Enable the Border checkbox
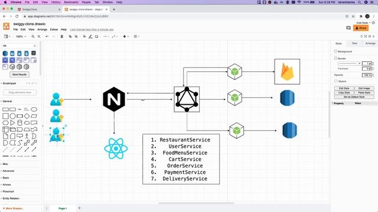Image resolution: width=378 pixels, height=212 pixels. [335, 58]
